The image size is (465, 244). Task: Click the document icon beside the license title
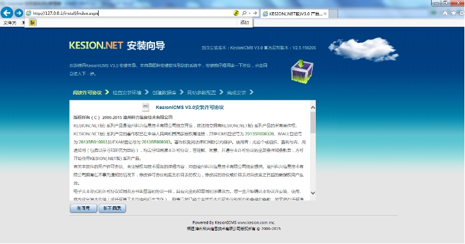point(145,107)
